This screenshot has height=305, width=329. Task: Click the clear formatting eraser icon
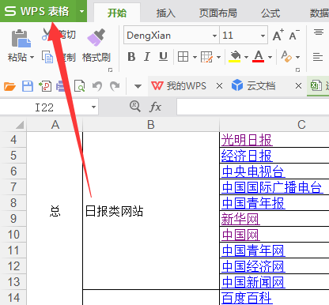[x=287, y=56]
